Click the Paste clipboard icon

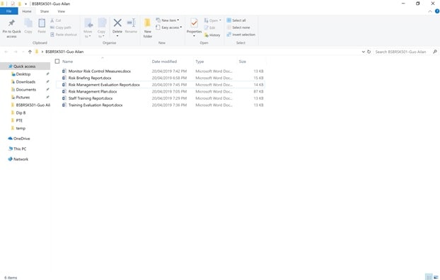point(42,23)
